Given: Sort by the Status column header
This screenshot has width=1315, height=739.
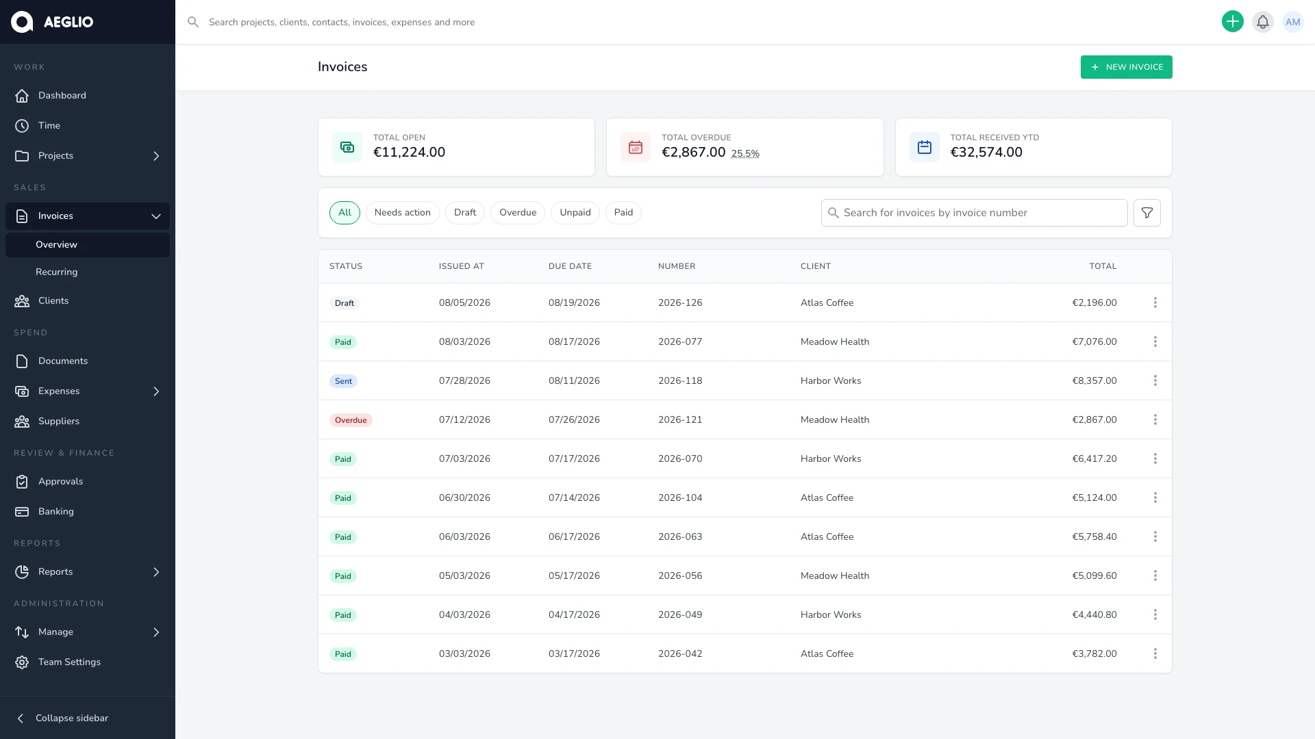Looking at the screenshot, I should click(x=346, y=266).
